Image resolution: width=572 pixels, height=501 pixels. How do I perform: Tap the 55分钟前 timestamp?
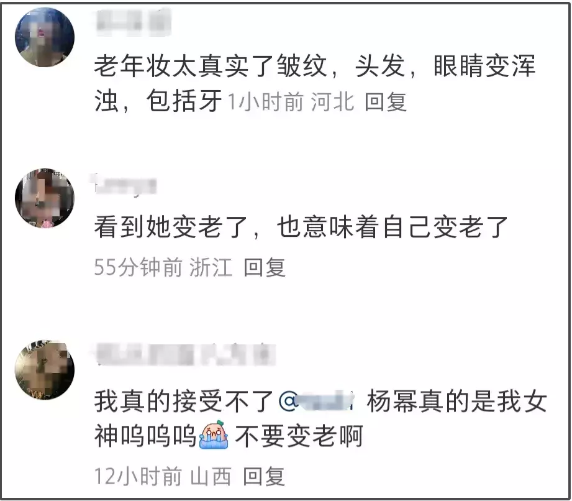click(138, 267)
